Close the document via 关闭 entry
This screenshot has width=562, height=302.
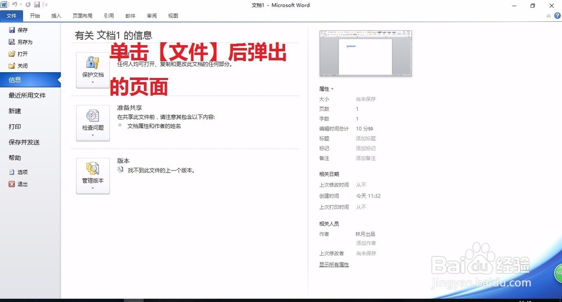pos(18,66)
